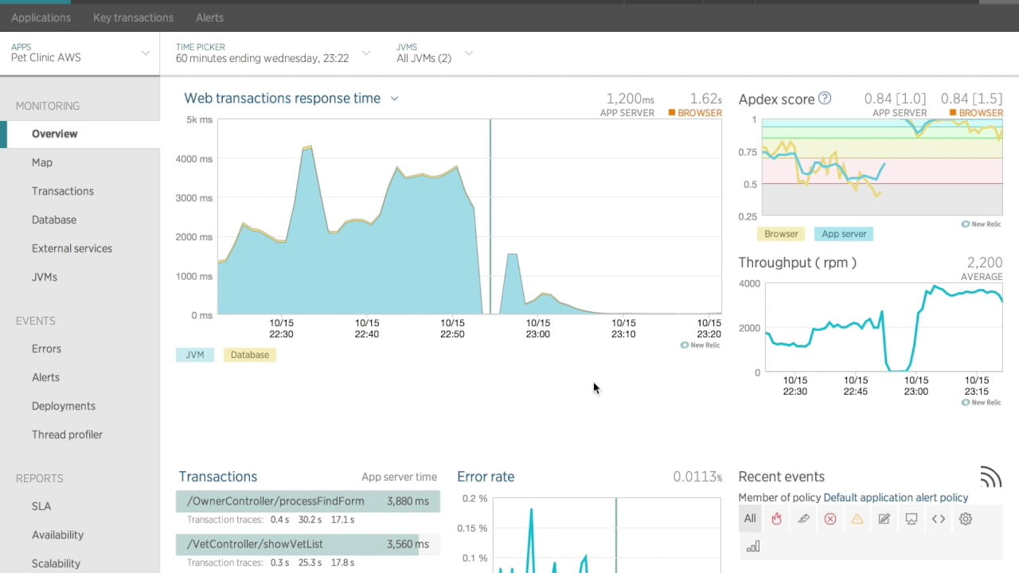Open /OwnerController/processFindForm transaction
The height and width of the screenshot is (573, 1019).
coord(308,501)
